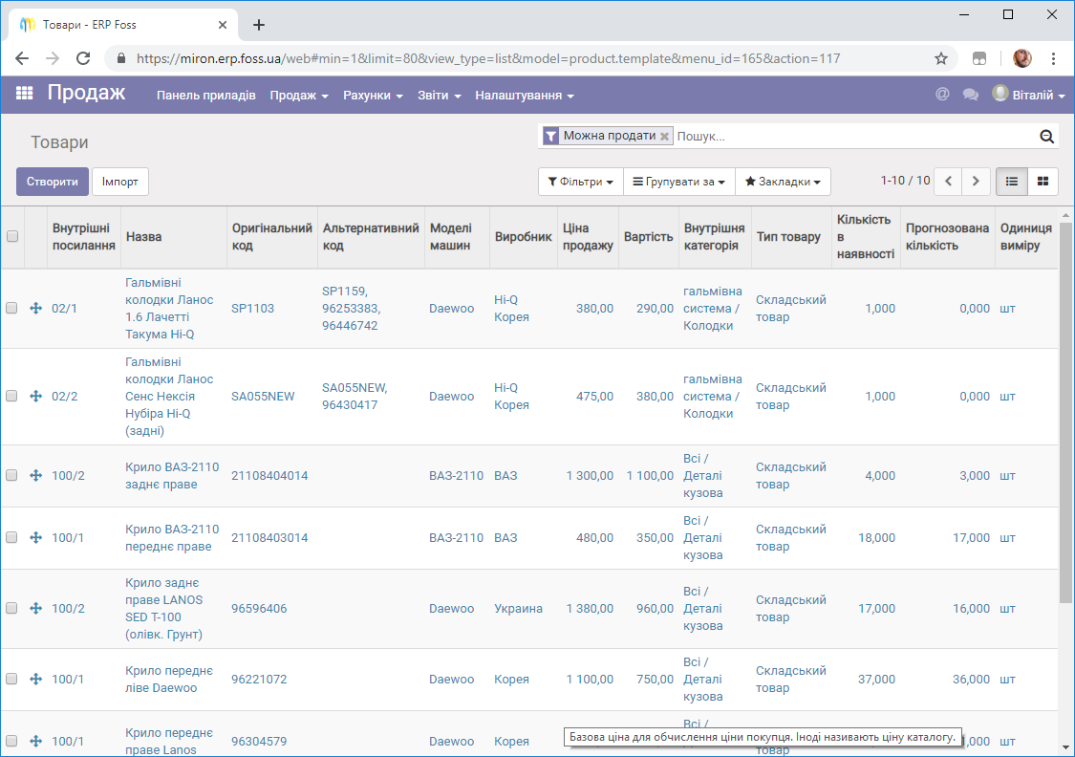Open the conversations chat icon
1075x757 pixels.
971,95
